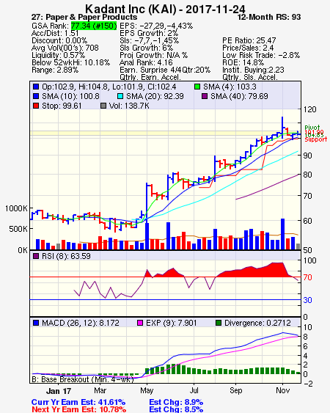This screenshot has width=330, height=413.
Task: Click the Price/Sales: 2.4 text
Action: (248, 48)
